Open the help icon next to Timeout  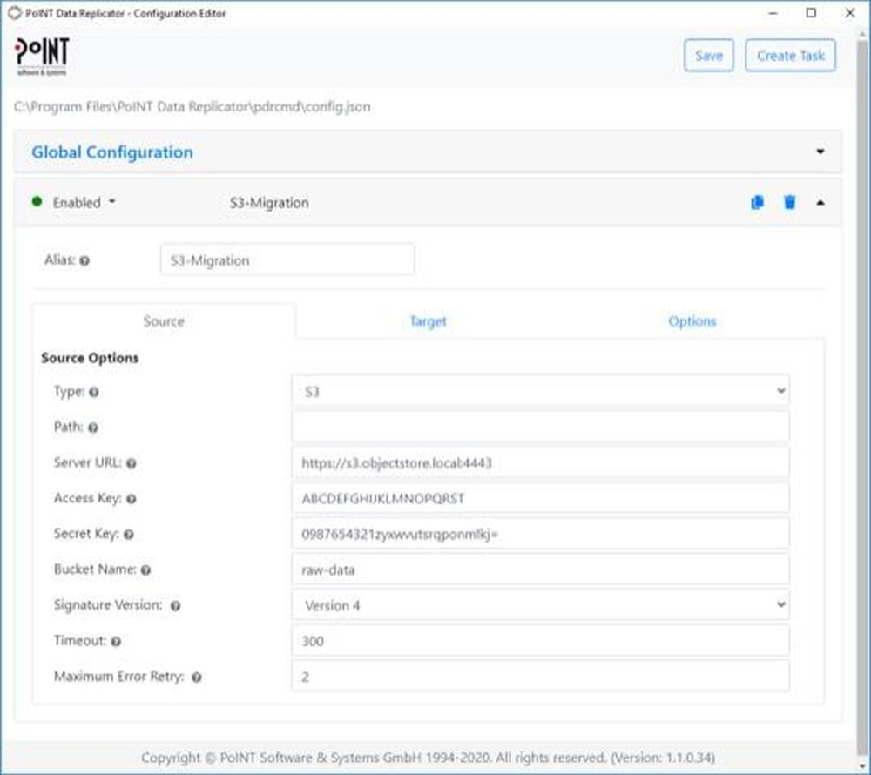pyautogui.click(x=116, y=641)
